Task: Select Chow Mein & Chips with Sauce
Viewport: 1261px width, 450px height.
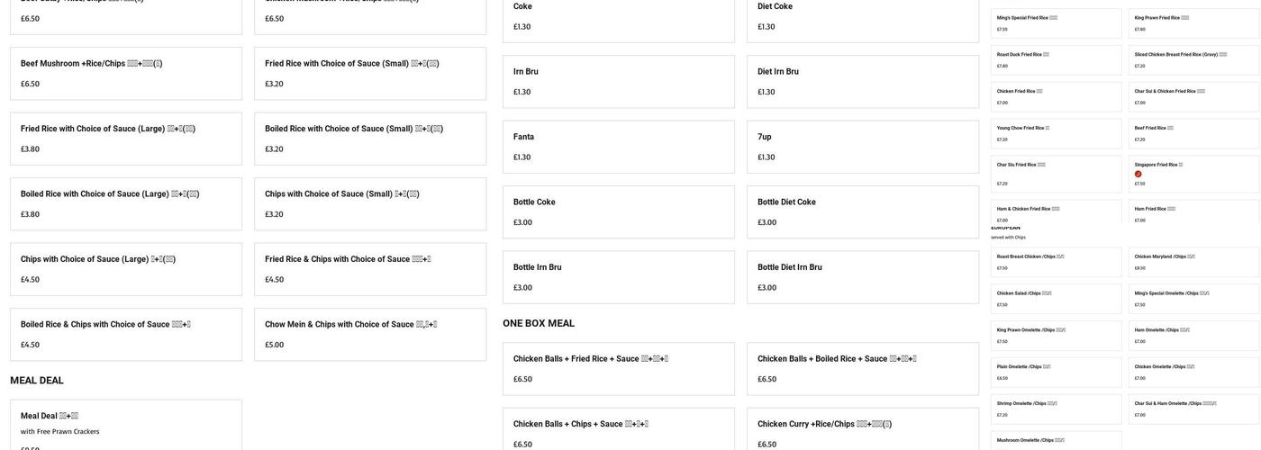Action: pos(370,335)
